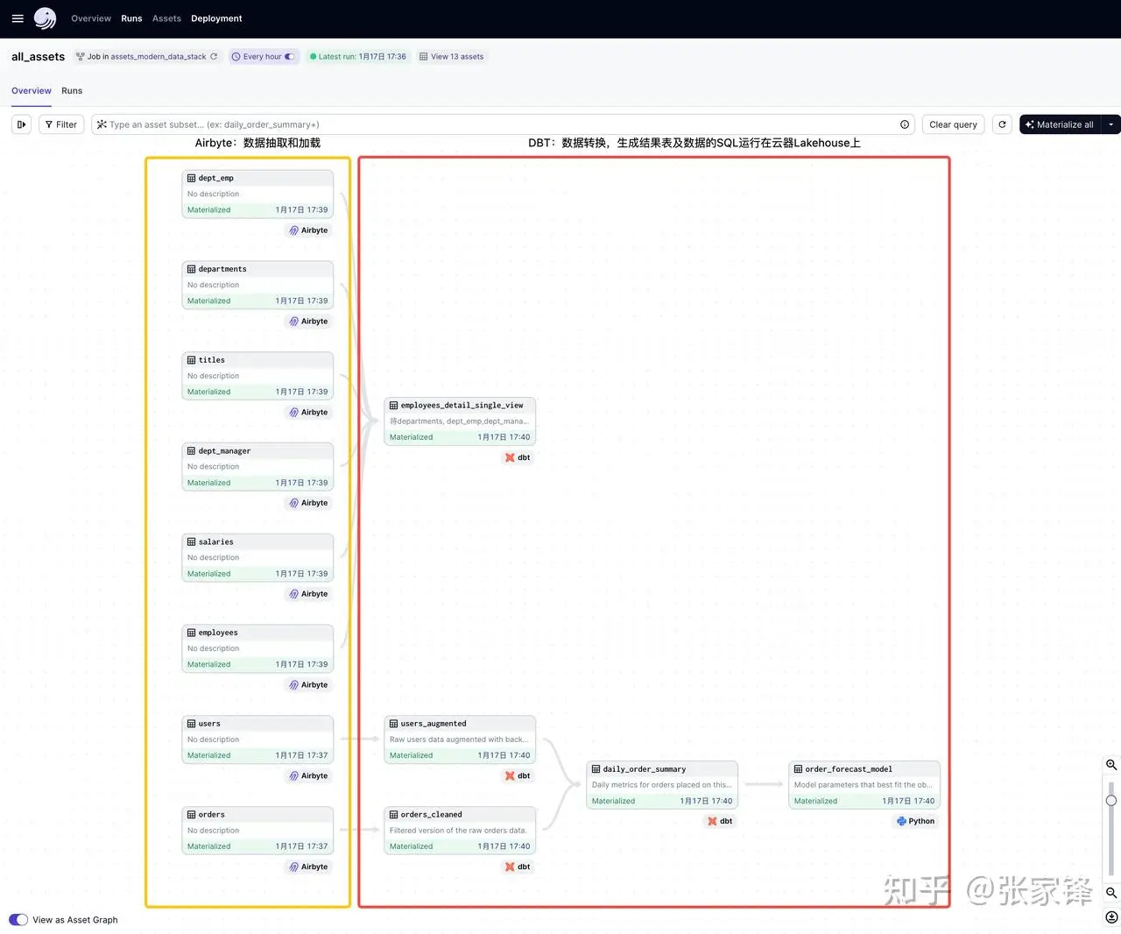This screenshot has height=934, width=1121.
Task: Click the Airbyte tag under orders
Action: pos(308,867)
